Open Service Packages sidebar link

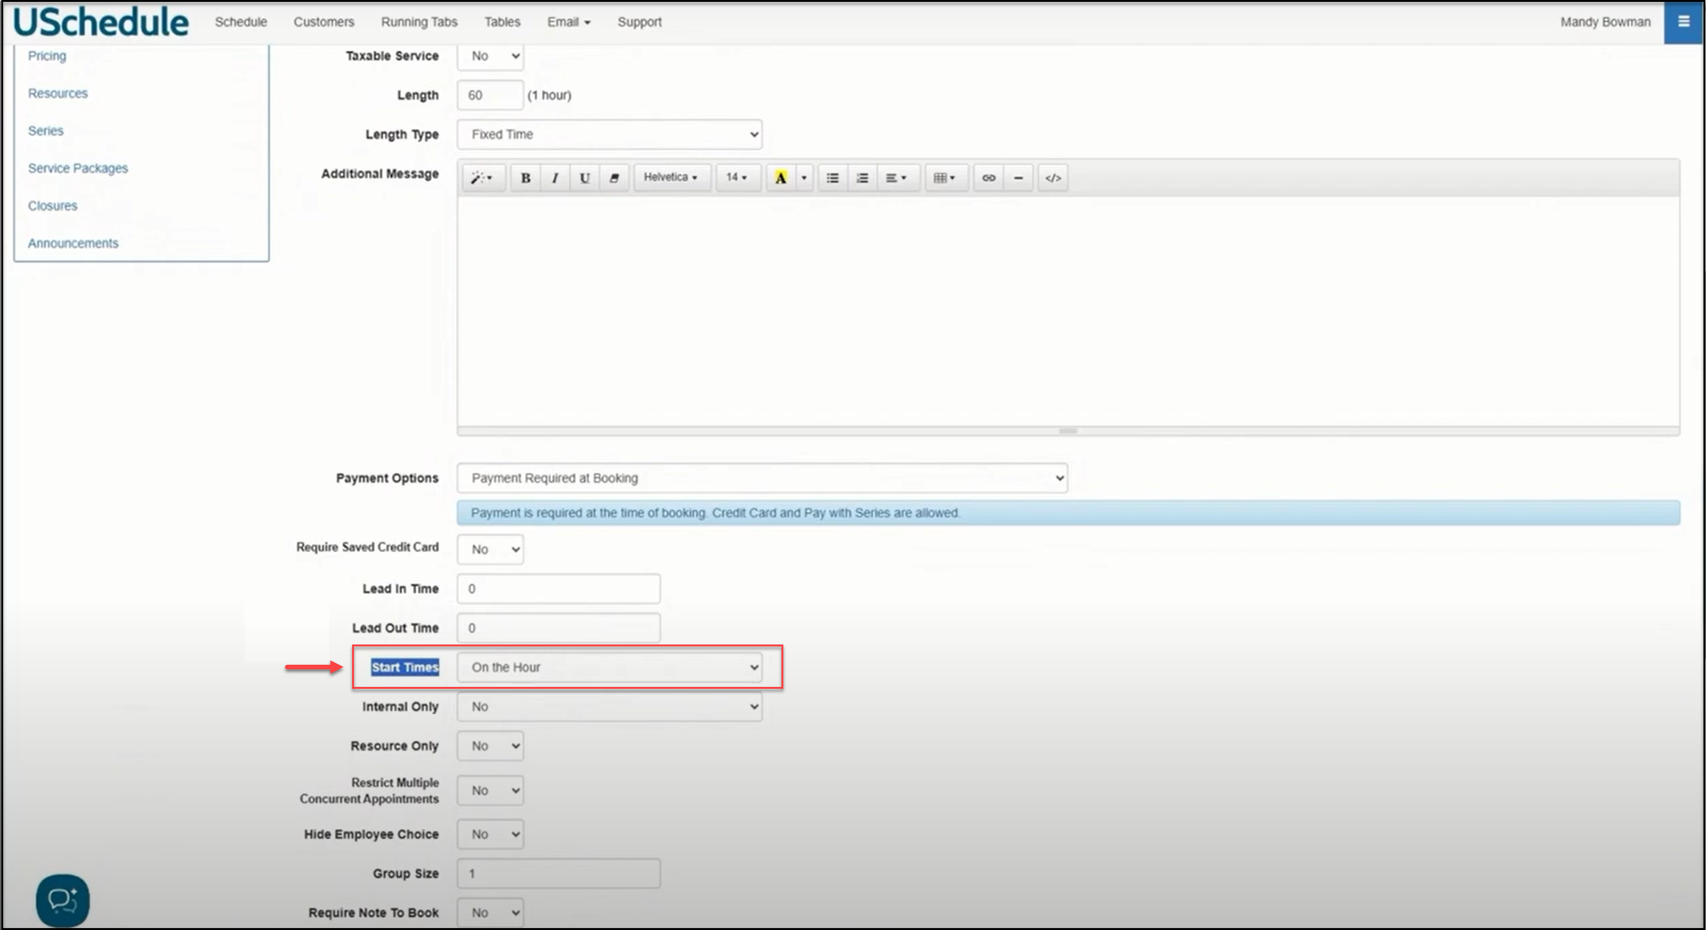(78, 168)
